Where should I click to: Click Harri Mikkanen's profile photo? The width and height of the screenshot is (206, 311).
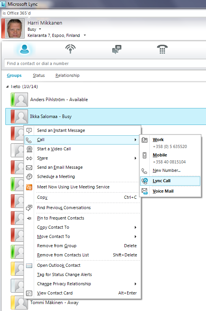click(x=15, y=28)
